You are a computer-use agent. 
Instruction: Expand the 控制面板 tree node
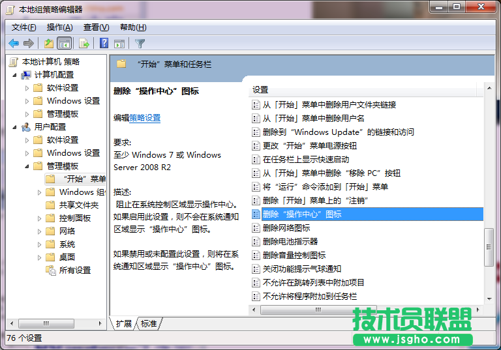pos(39,219)
